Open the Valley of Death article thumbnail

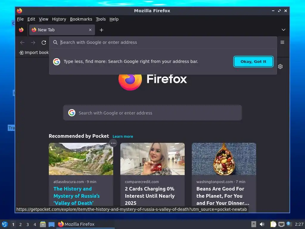tap(81, 159)
